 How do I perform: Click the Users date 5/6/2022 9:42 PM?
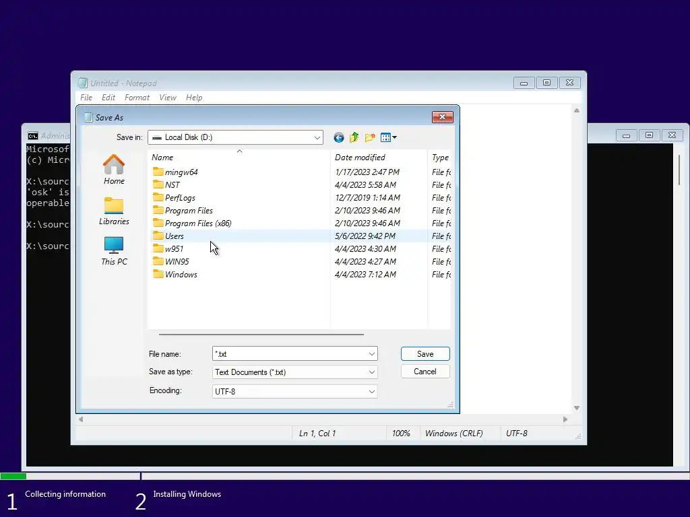click(x=365, y=236)
